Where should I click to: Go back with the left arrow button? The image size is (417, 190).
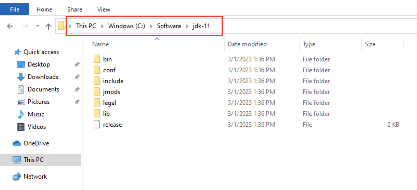[x=10, y=26]
